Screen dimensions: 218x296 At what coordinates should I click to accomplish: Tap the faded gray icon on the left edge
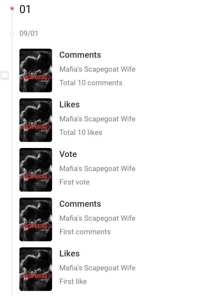point(4,75)
